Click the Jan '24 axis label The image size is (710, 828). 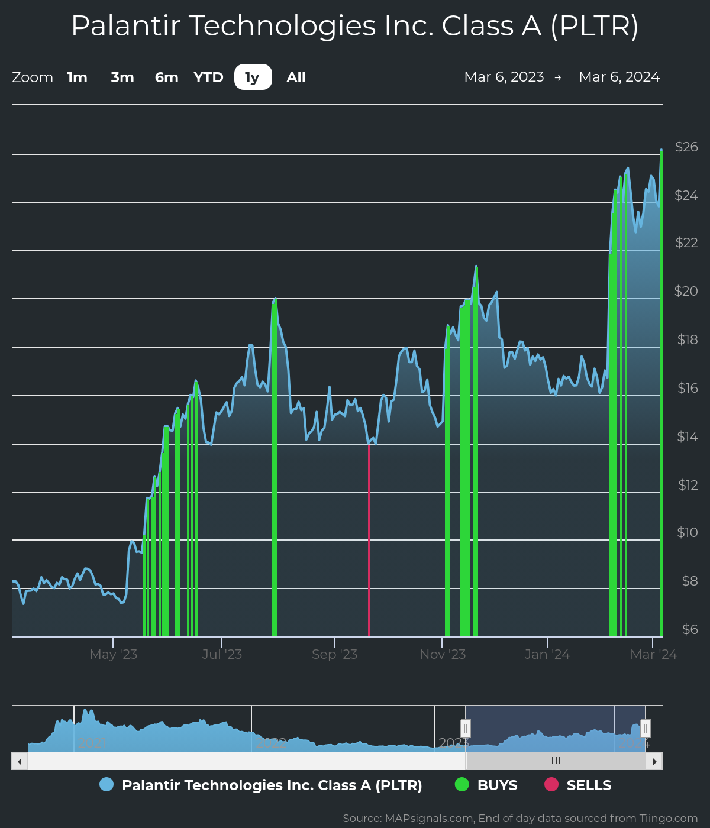click(547, 654)
